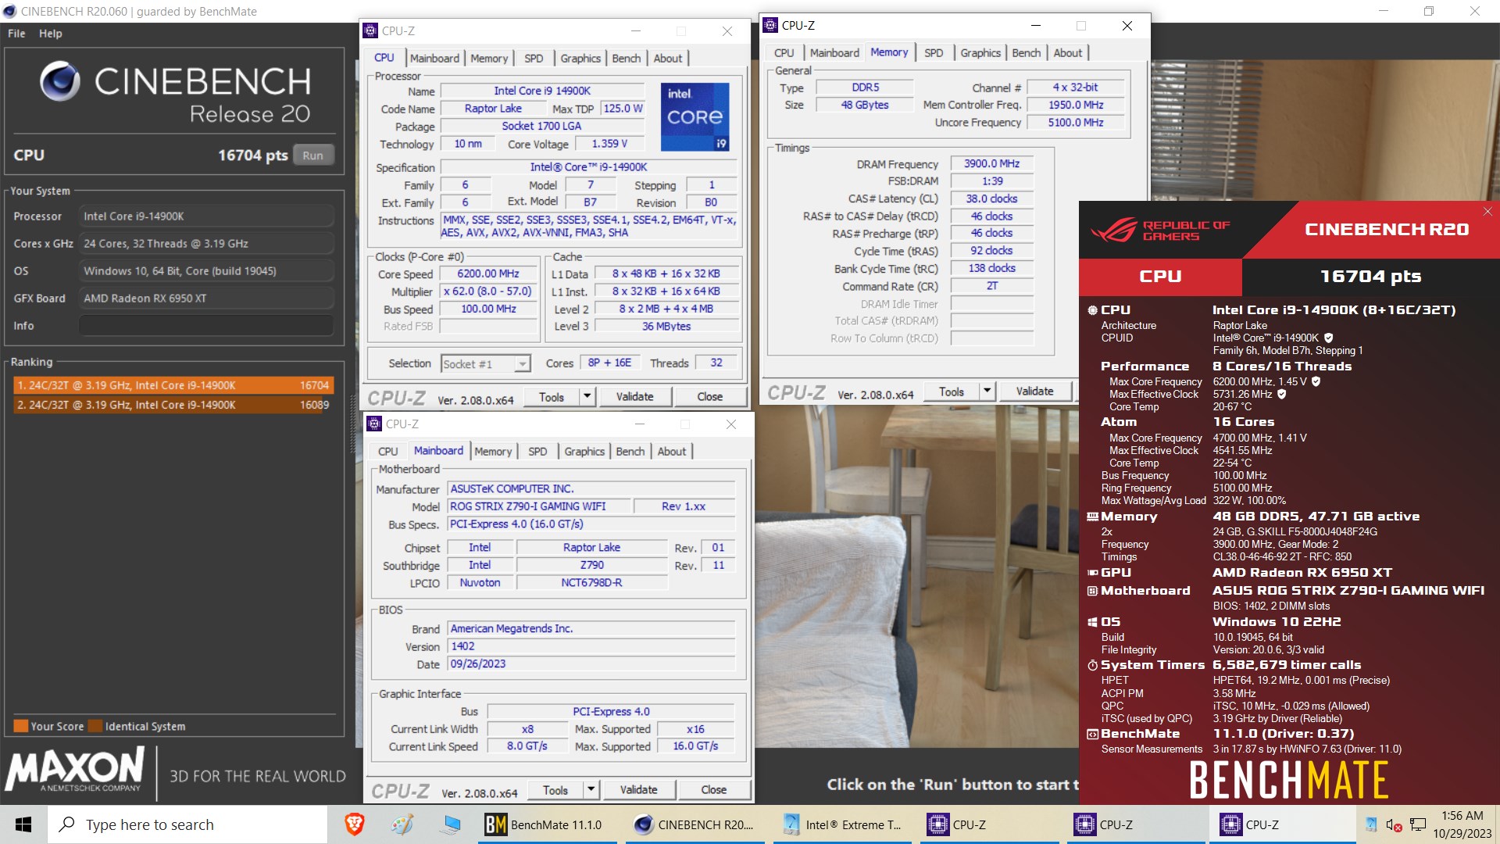Click CPU-Z title icon in Memory window
Screen dimensions: 1500x844
[771, 25]
